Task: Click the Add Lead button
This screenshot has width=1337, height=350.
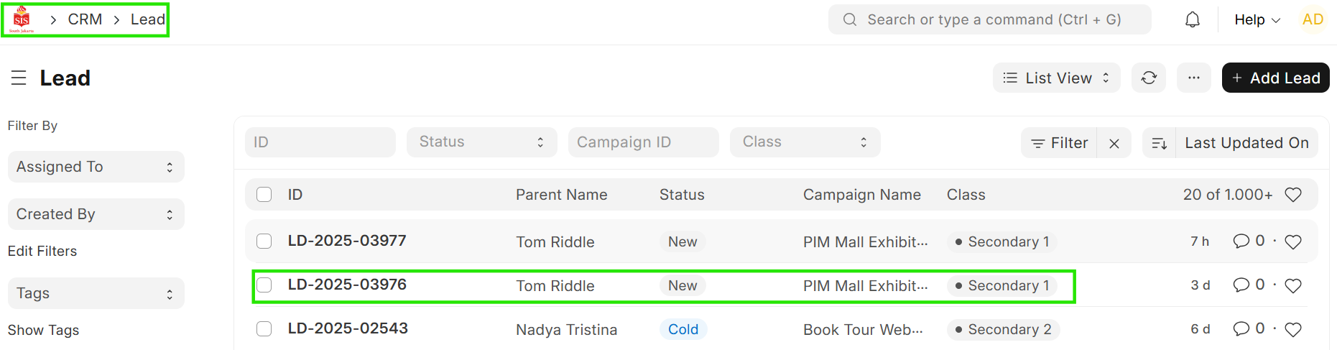Action: (x=1275, y=78)
